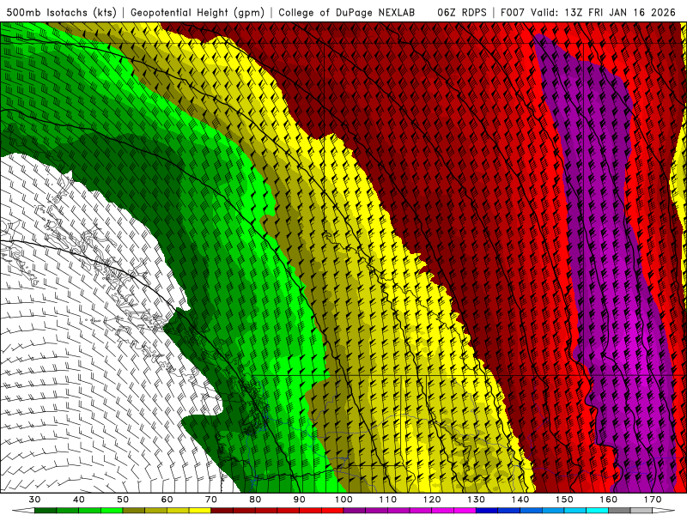Viewport: 687px width, 515px height.
Task: Select the 80 label on the color scale
Action: [x=255, y=500]
